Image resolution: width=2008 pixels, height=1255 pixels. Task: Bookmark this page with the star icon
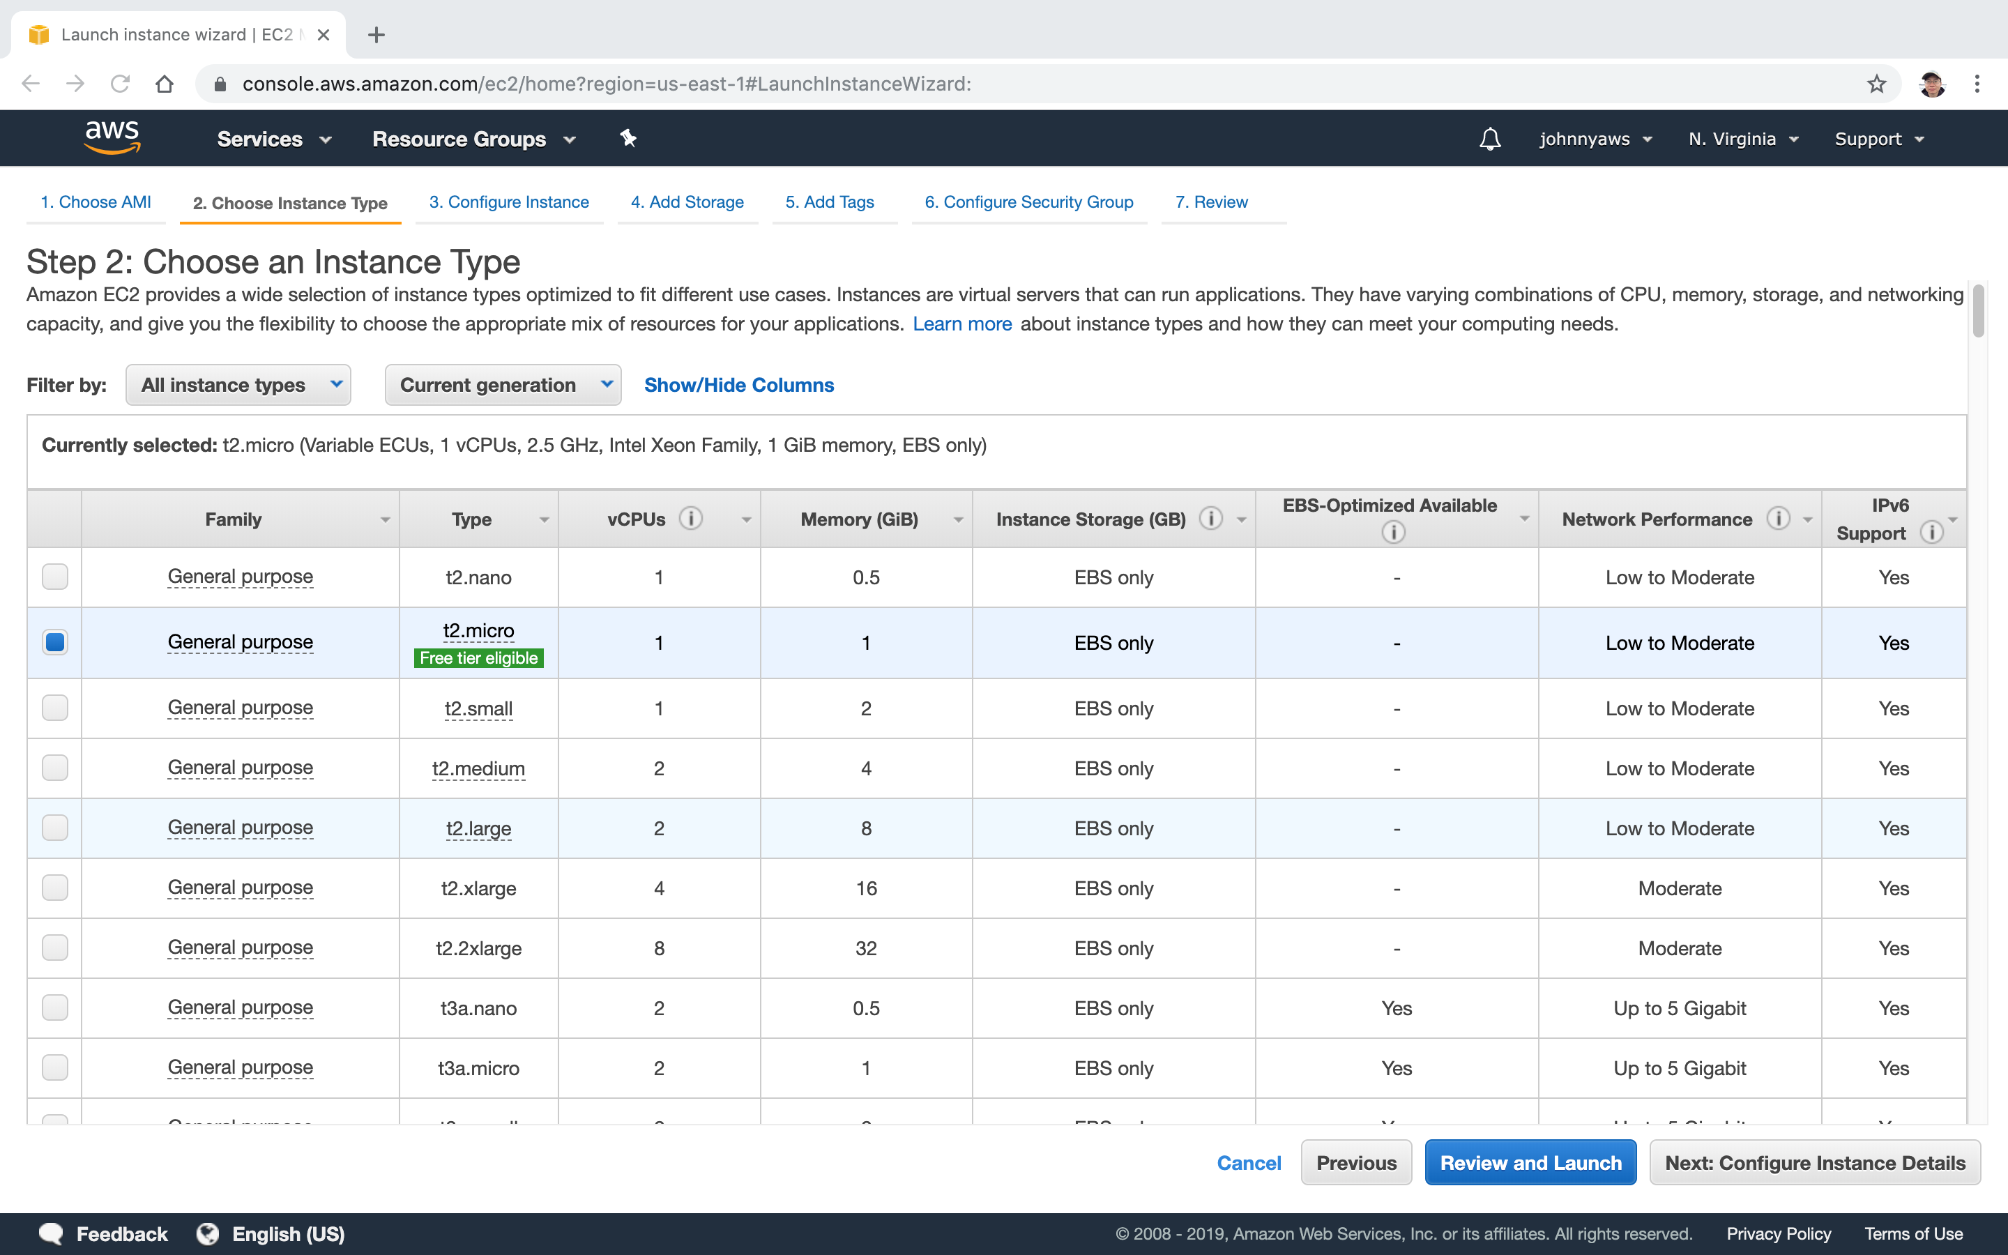pos(1877,84)
